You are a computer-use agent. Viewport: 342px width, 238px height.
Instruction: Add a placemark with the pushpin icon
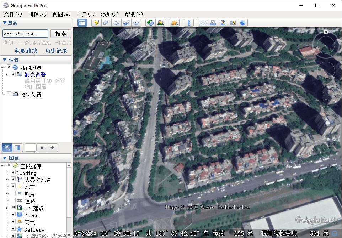96,23
